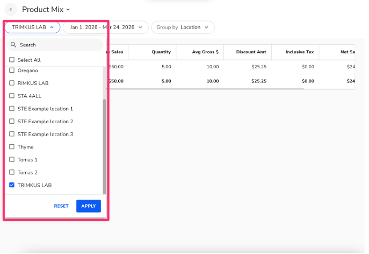Click the table's horizontal scrollbar
This screenshot has height=254, width=369.
205,89
